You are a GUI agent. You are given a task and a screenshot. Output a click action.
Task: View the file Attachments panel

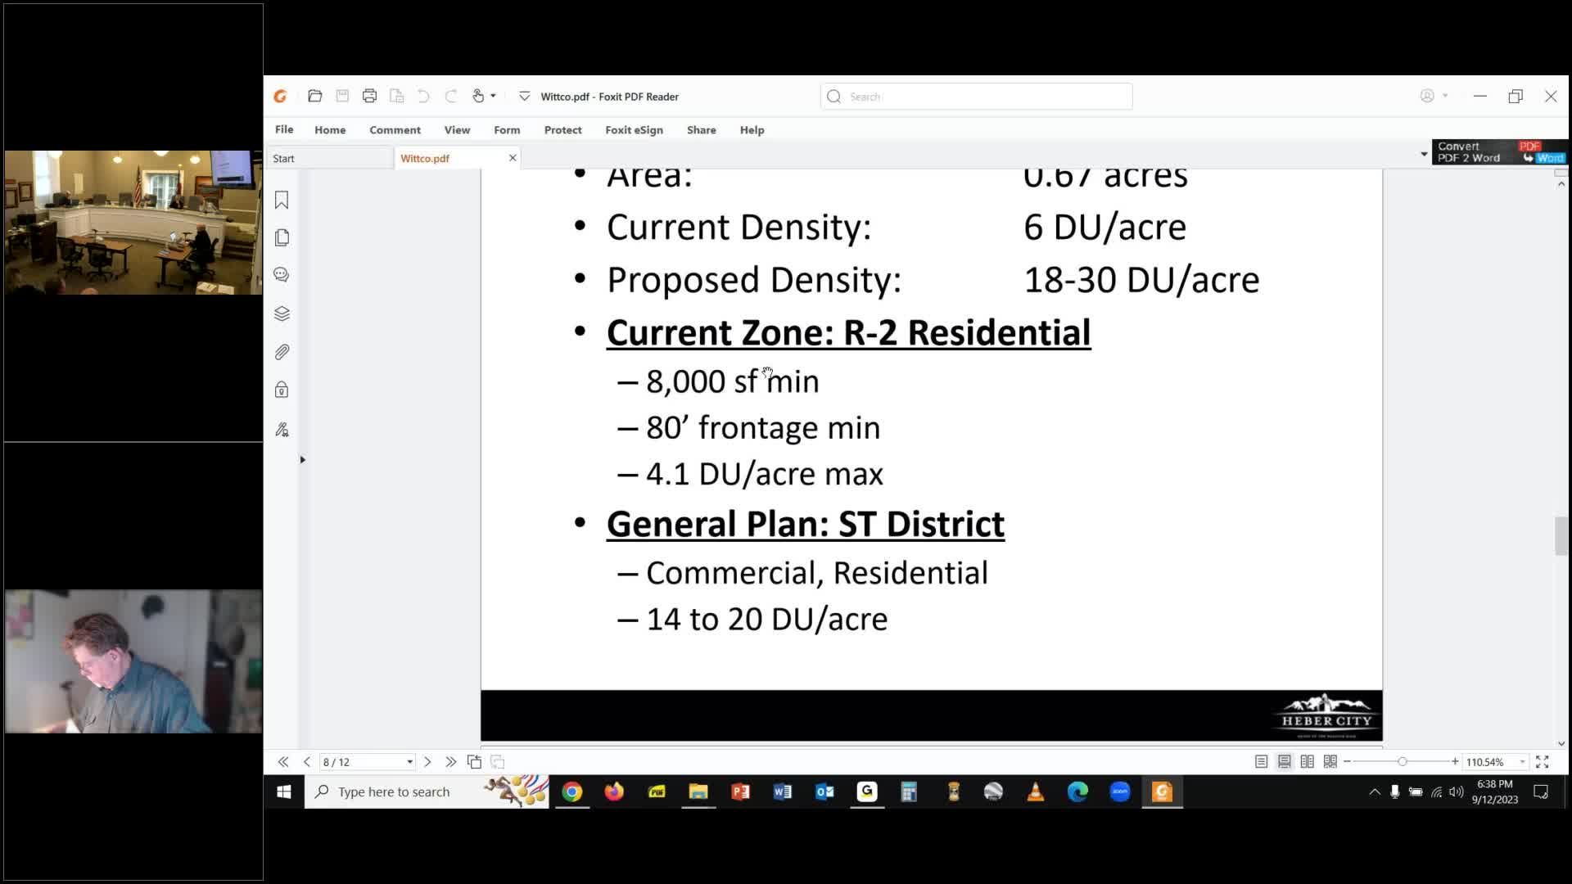[x=282, y=352]
